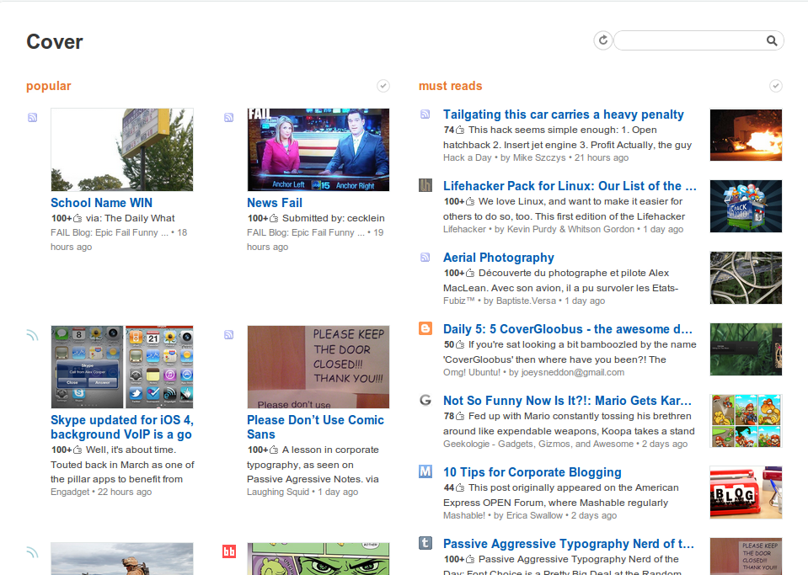Click the like icon next to 74

coord(460,130)
